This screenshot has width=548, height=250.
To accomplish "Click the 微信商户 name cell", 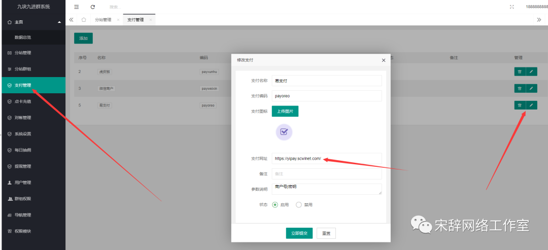I will coord(106,89).
